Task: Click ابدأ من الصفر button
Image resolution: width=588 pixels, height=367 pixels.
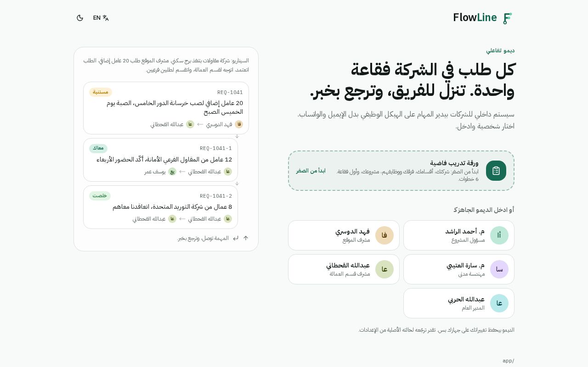Action: point(311,171)
